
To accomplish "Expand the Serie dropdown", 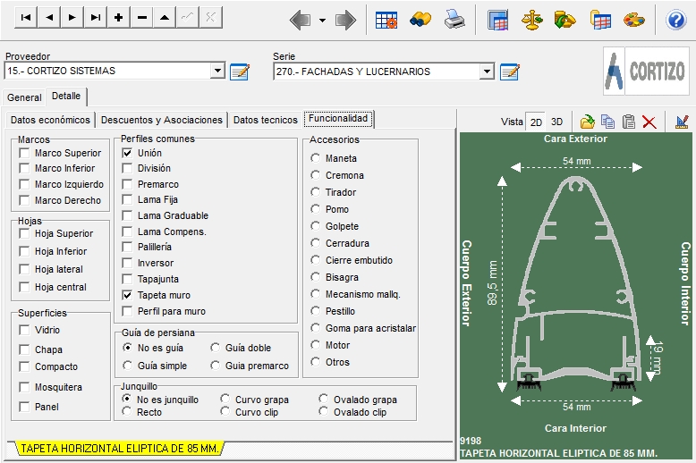I will click(x=487, y=72).
